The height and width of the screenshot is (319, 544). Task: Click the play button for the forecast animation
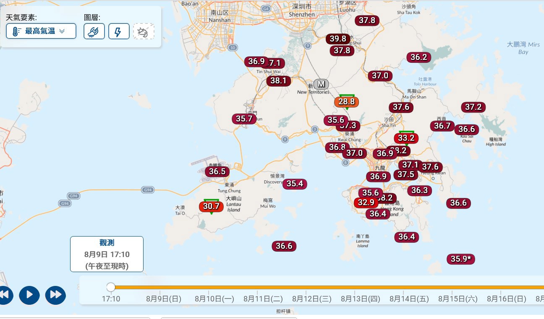(29, 295)
